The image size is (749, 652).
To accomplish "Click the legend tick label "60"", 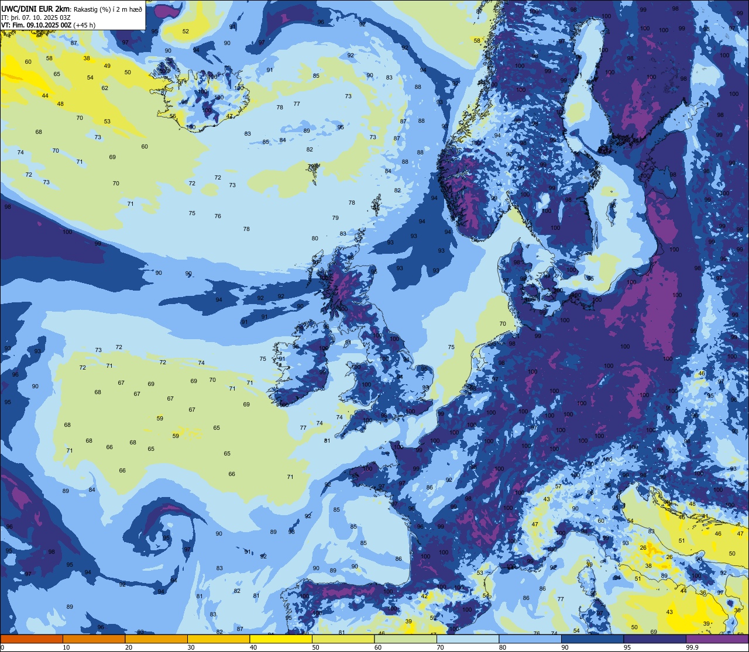I will (x=378, y=647).
